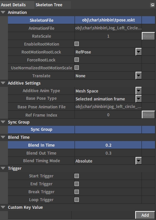Click the RateScale value field
The height and width of the screenshot is (220, 156).
(108, 36)
